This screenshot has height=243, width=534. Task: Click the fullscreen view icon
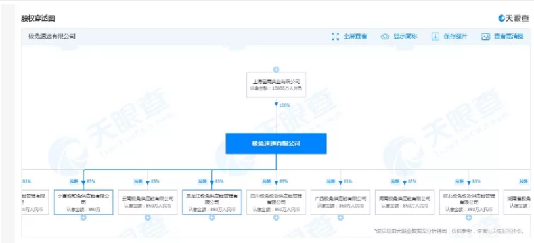[x=336, y=37]
